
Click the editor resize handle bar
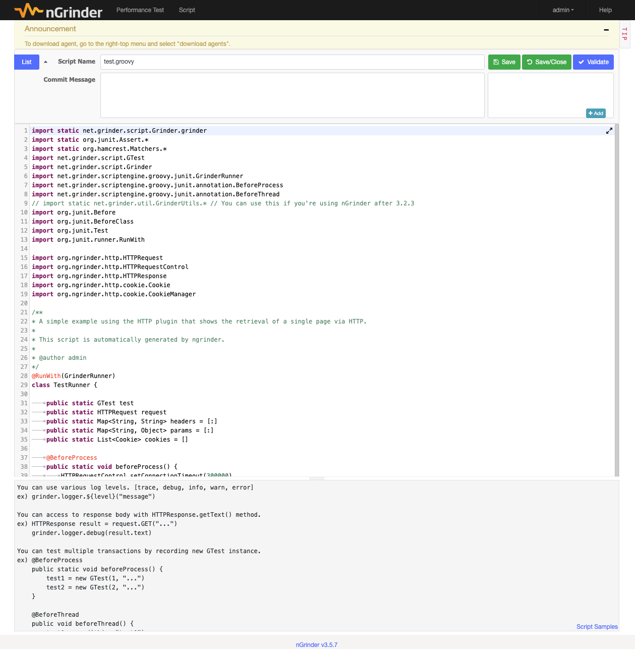point(317,478)
